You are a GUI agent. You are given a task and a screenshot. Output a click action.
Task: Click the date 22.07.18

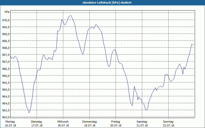[x=169, y=125]
